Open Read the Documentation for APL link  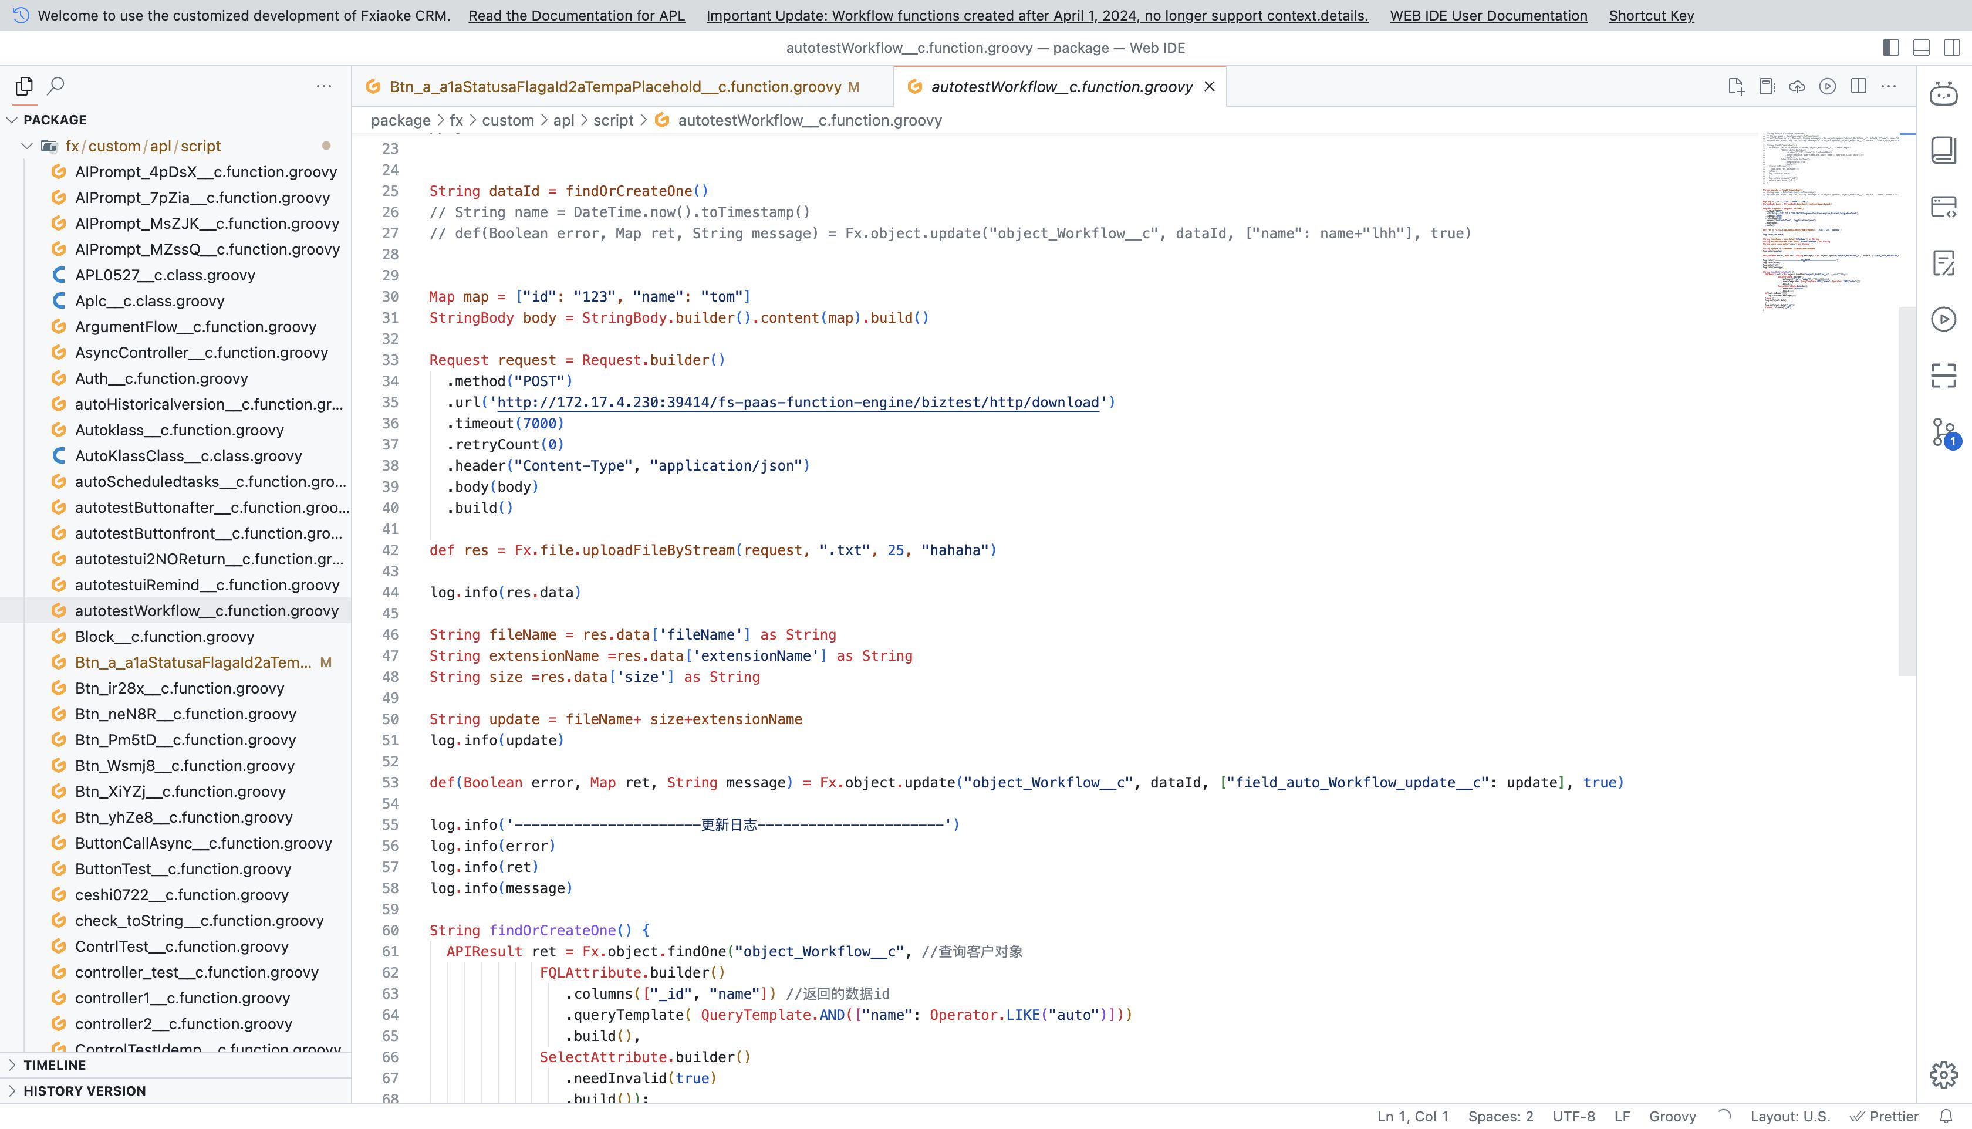click(x=576, y=15)
